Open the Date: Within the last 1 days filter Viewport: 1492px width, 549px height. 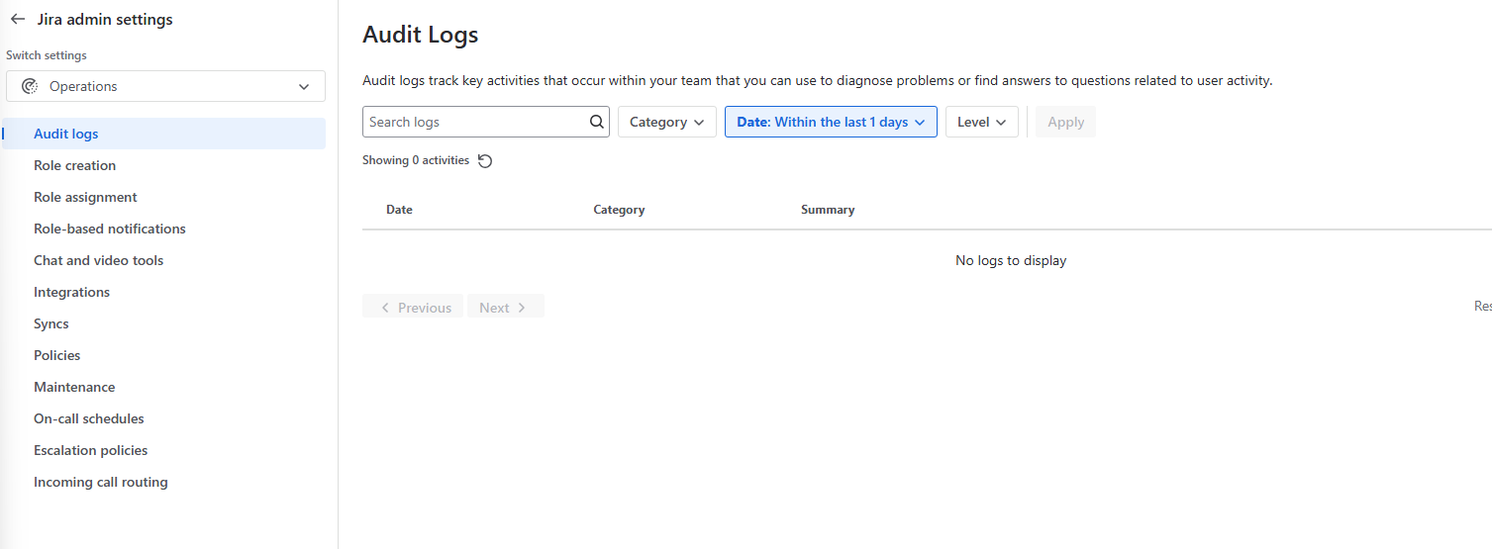click(x=831, y=122)
